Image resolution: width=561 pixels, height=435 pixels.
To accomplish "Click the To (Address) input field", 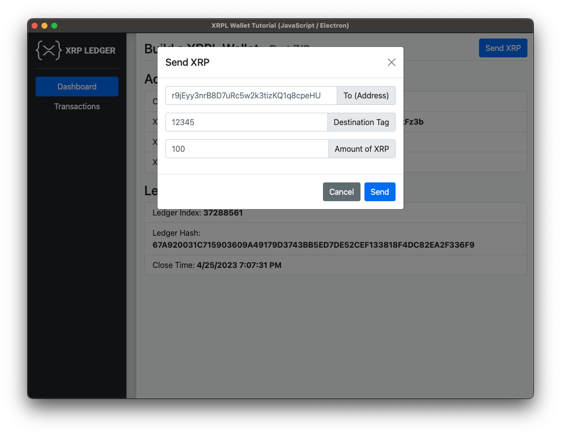I will click(x=251, y=95).
